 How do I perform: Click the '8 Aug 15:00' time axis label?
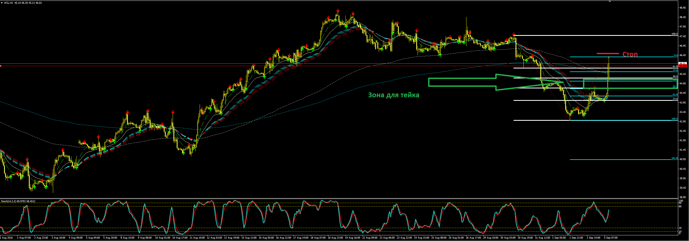pyautogui.click(x=128, y=238)
